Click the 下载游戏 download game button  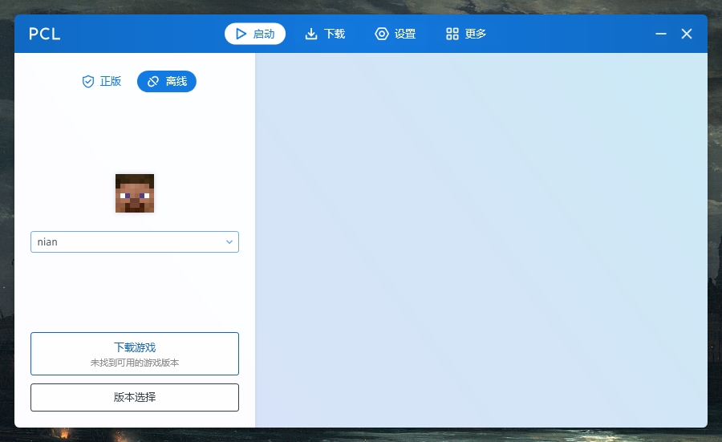tap(135, 354)
